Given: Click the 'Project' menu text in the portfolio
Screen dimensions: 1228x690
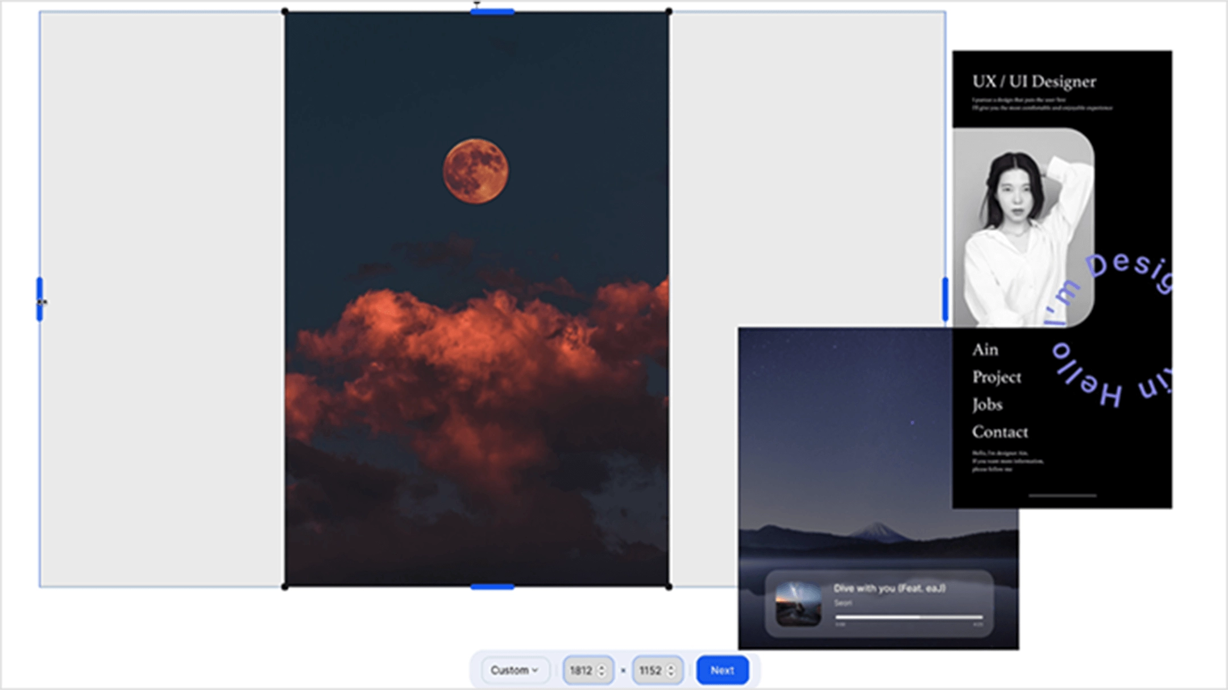Looking at the screenshot, I should click(997, 377).
